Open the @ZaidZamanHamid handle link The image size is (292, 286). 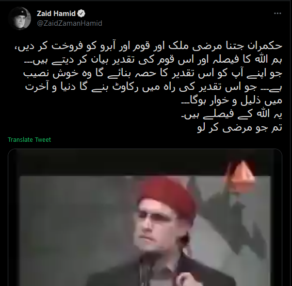[x=70, y=23]
